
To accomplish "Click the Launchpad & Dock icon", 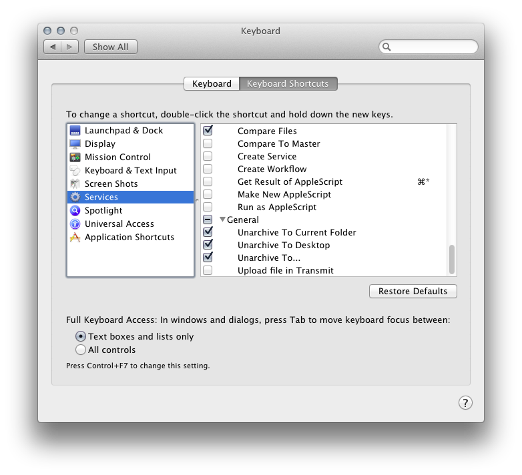I will point(75,130).
